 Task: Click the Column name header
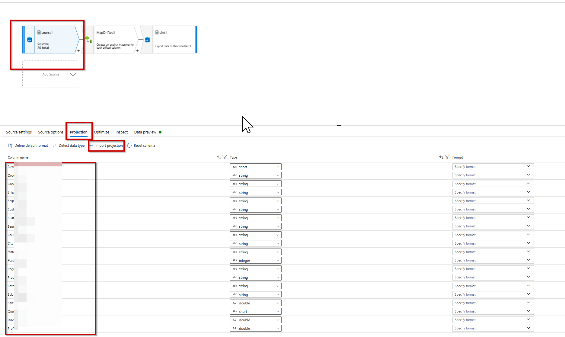point(18,157)
